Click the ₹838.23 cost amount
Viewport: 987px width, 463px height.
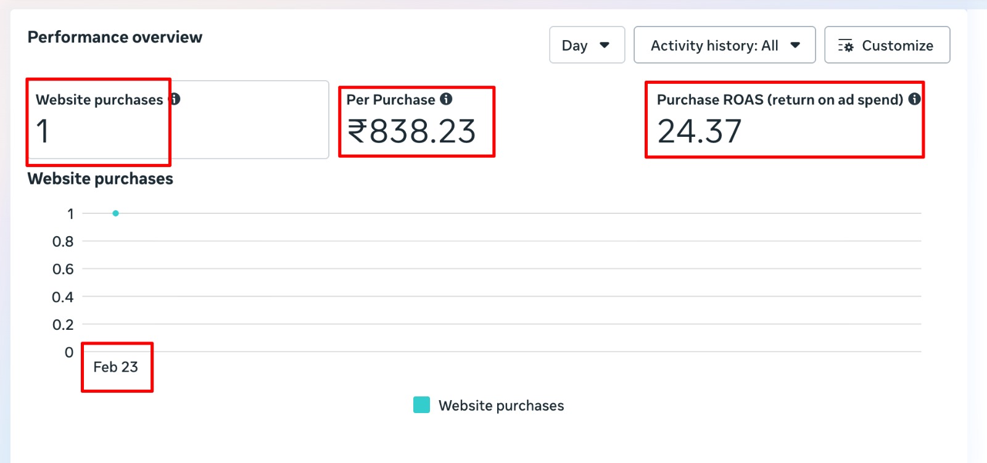411,131
